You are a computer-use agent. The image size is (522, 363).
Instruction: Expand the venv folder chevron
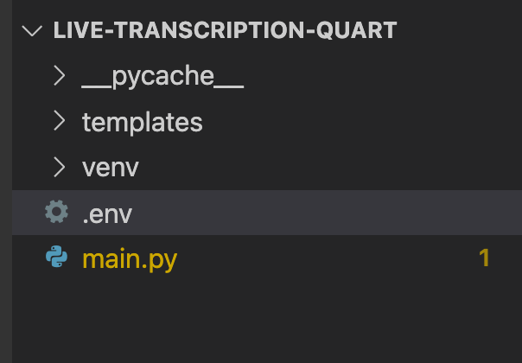(x=60, y=167)
